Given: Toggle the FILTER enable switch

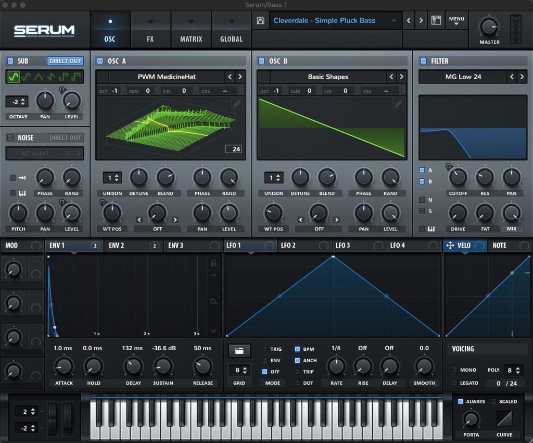Looking at the screenshot, I should (x=424, y=61).
